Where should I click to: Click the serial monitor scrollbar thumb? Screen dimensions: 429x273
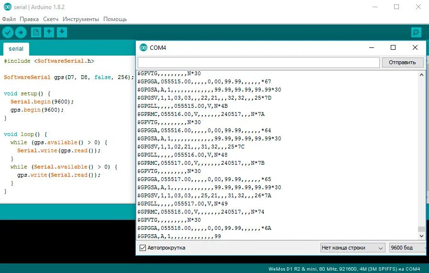pos(422,229)
